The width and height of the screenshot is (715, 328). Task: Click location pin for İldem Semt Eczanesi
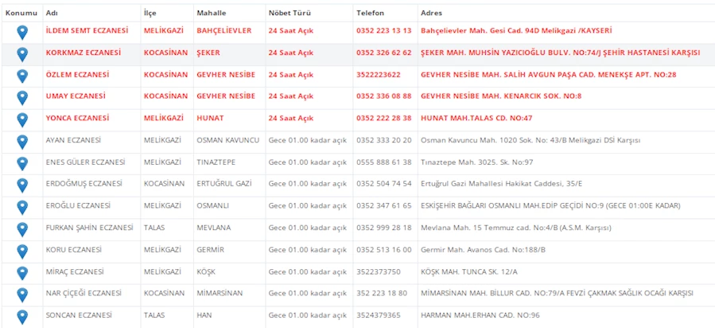tap(22, 32)
